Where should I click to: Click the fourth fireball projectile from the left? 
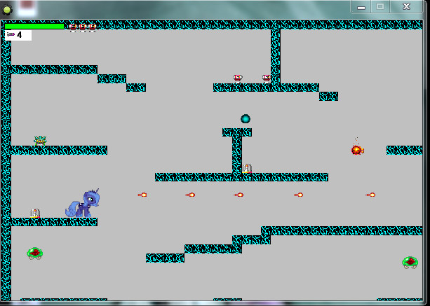(298, 195)
